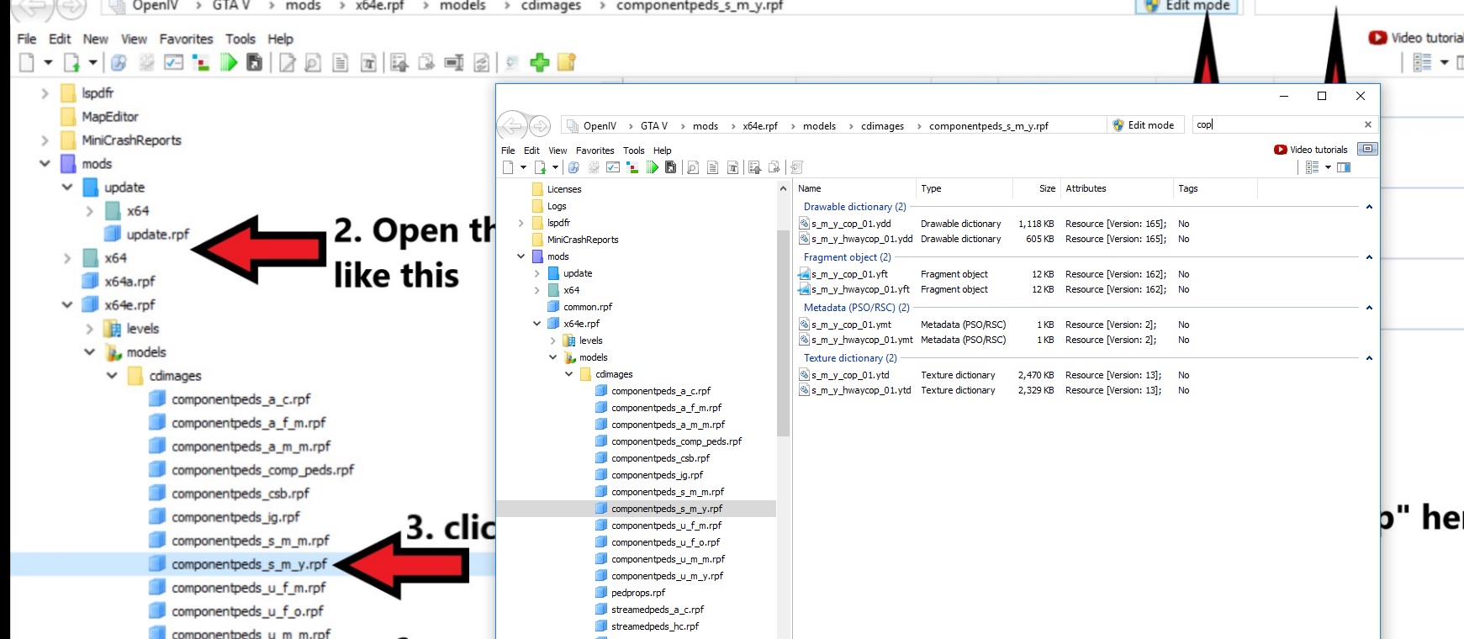The image size is (1464, 639).
Task: Collapse the Texture dictionary group
Action: coord(1369,358)
